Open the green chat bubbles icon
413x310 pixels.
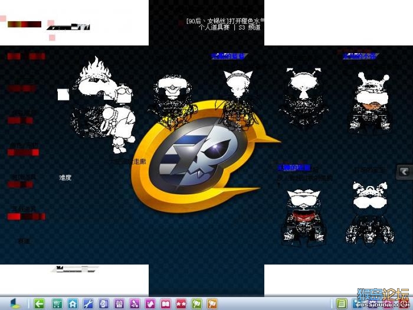click(196, 304)
